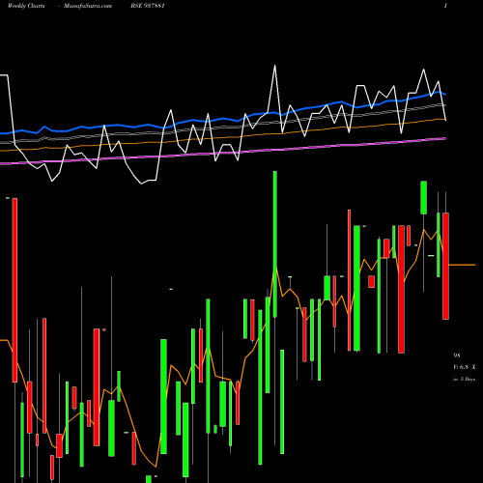Click the "V: 6.8 X" volume text
Screen dimensions: 483x483
click(464, 367)
